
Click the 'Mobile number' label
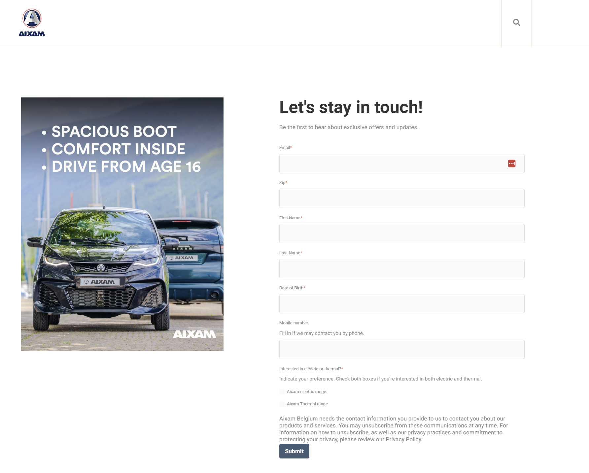(294, 323)
